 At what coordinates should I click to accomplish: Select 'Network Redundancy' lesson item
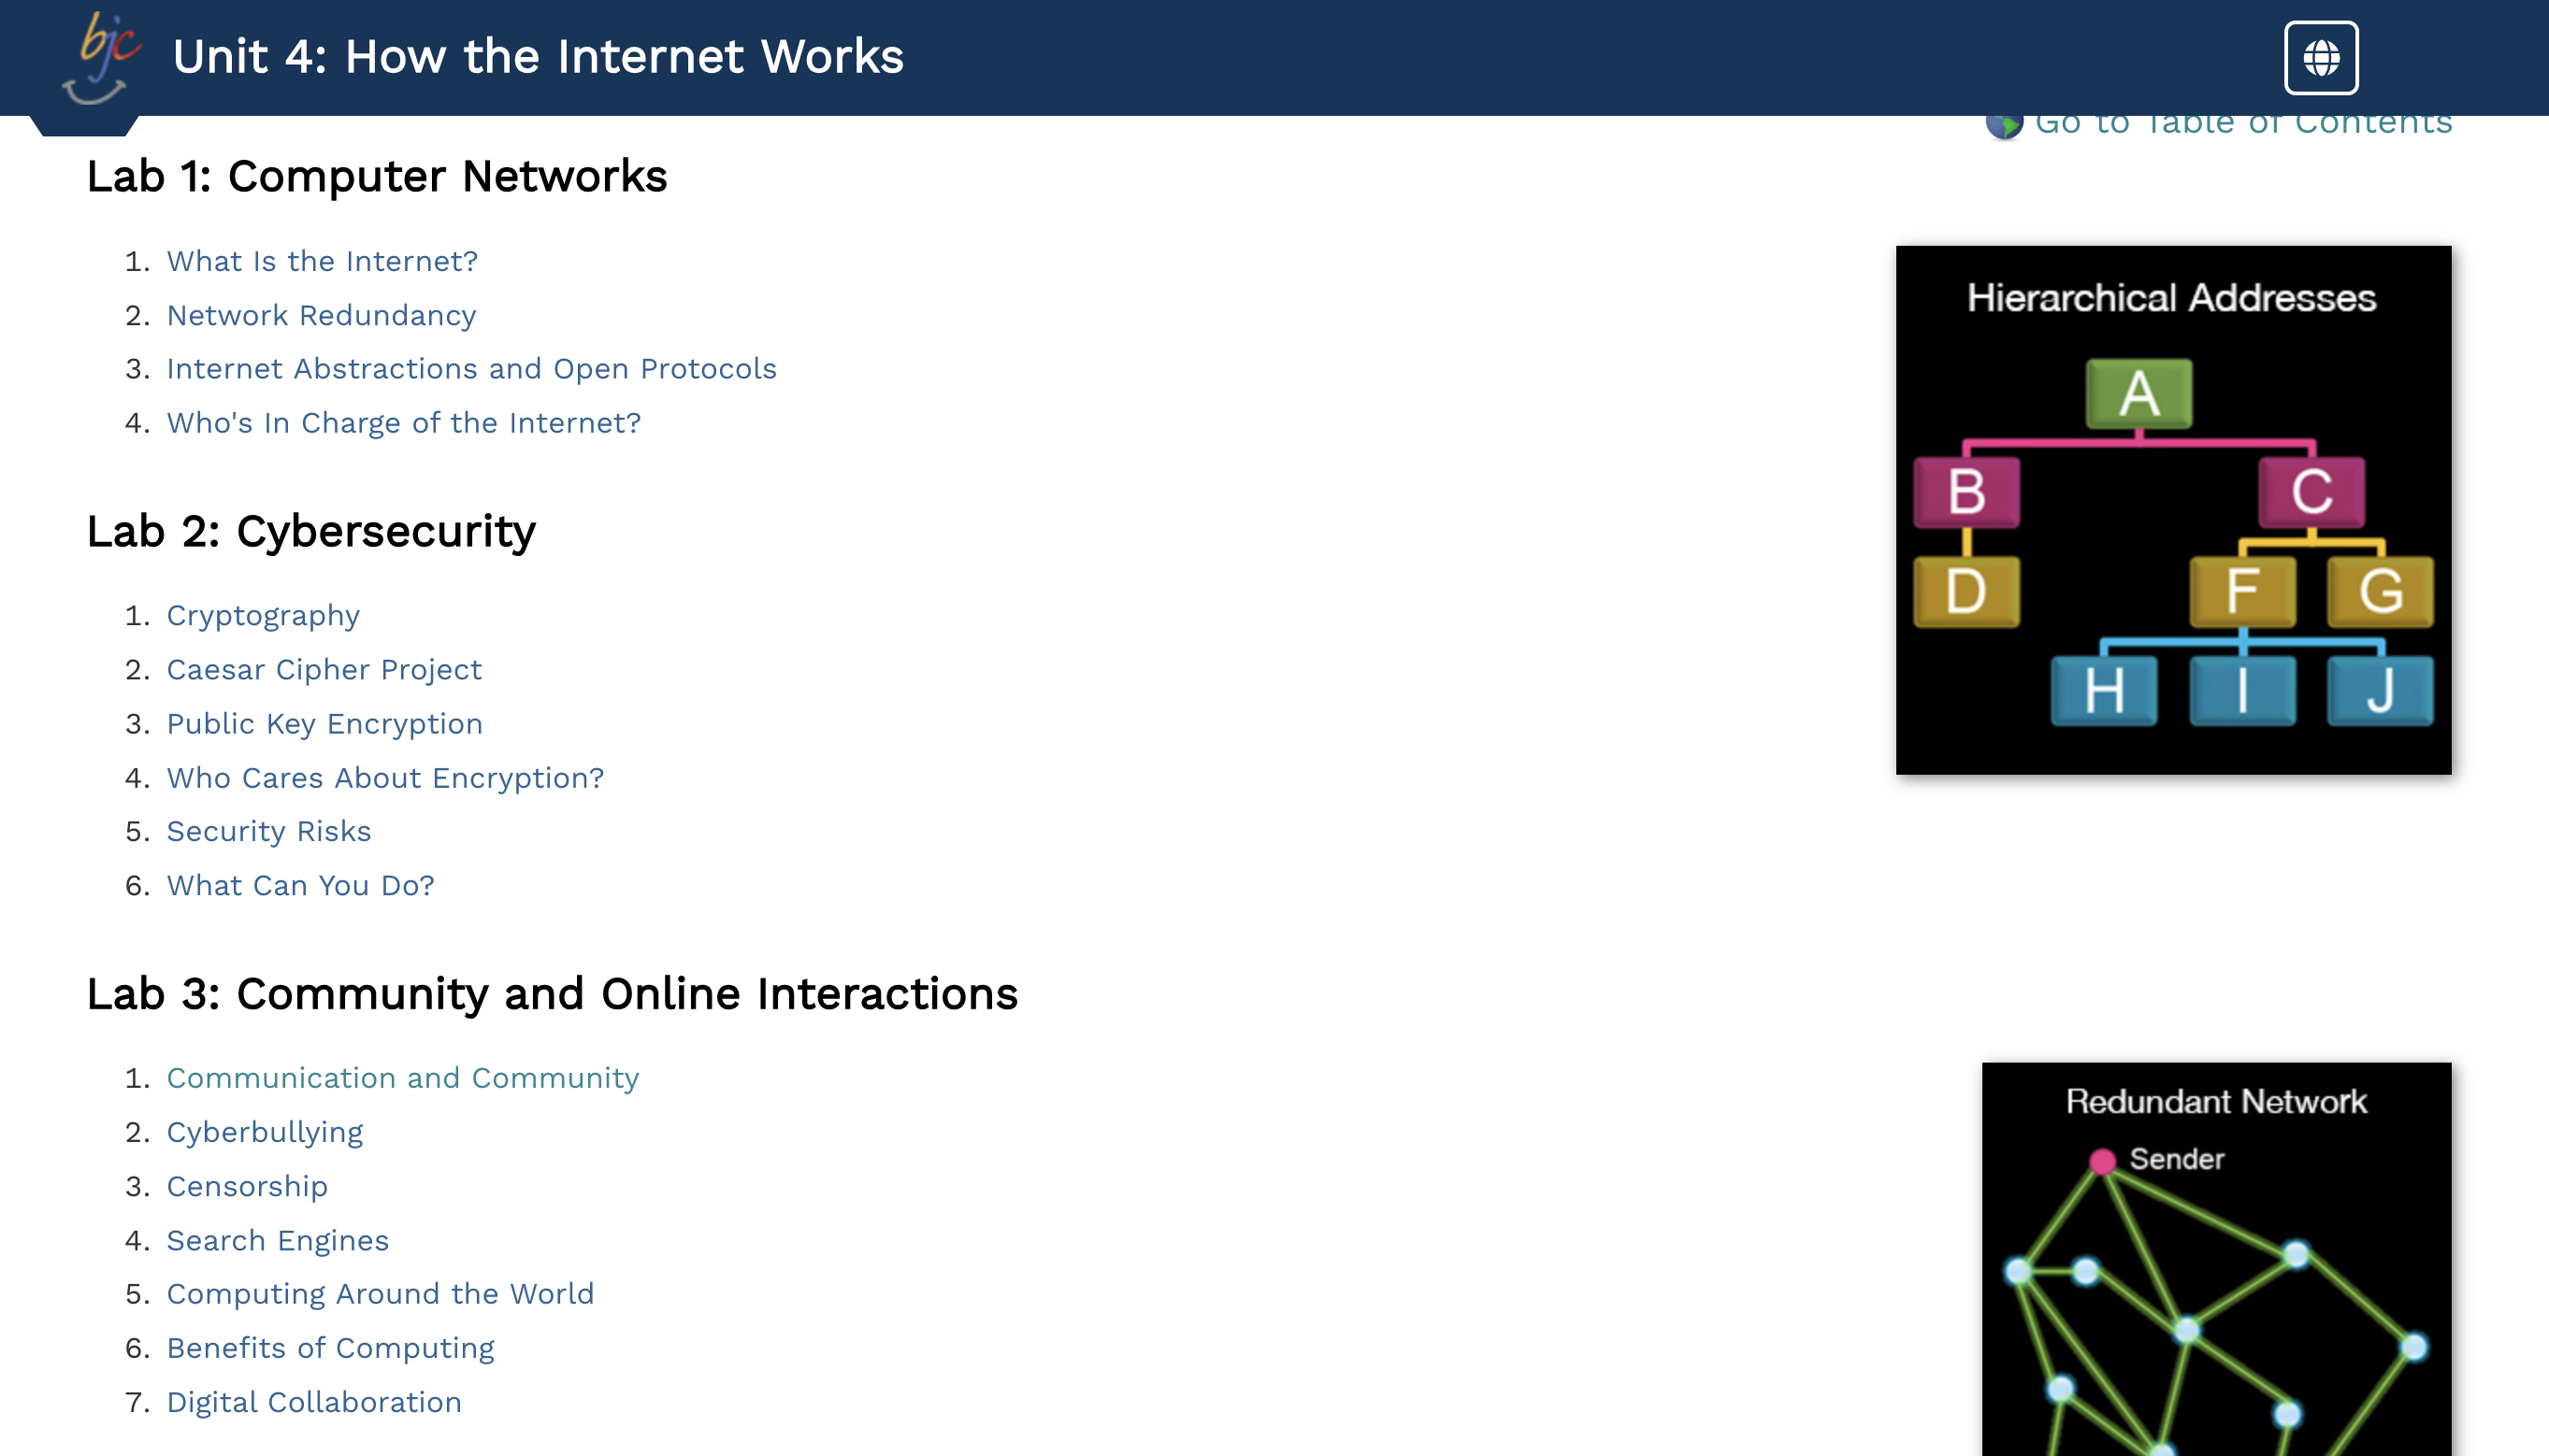pyautogui.click(x=322, y=315)
